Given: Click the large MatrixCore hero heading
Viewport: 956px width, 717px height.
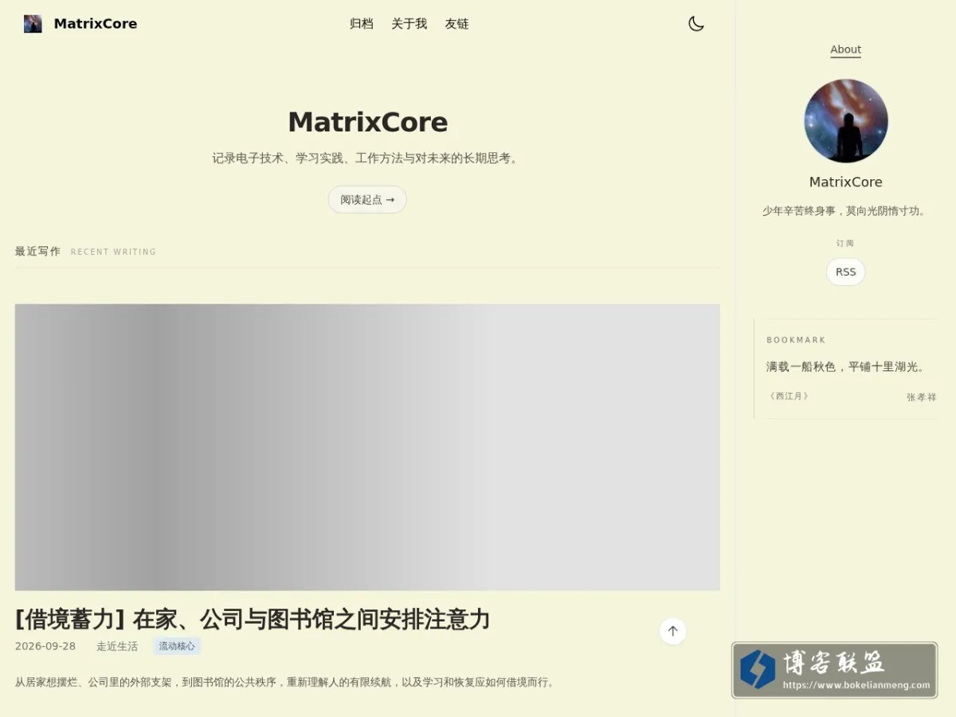Looking at the screenshot, I should (367, 122).
